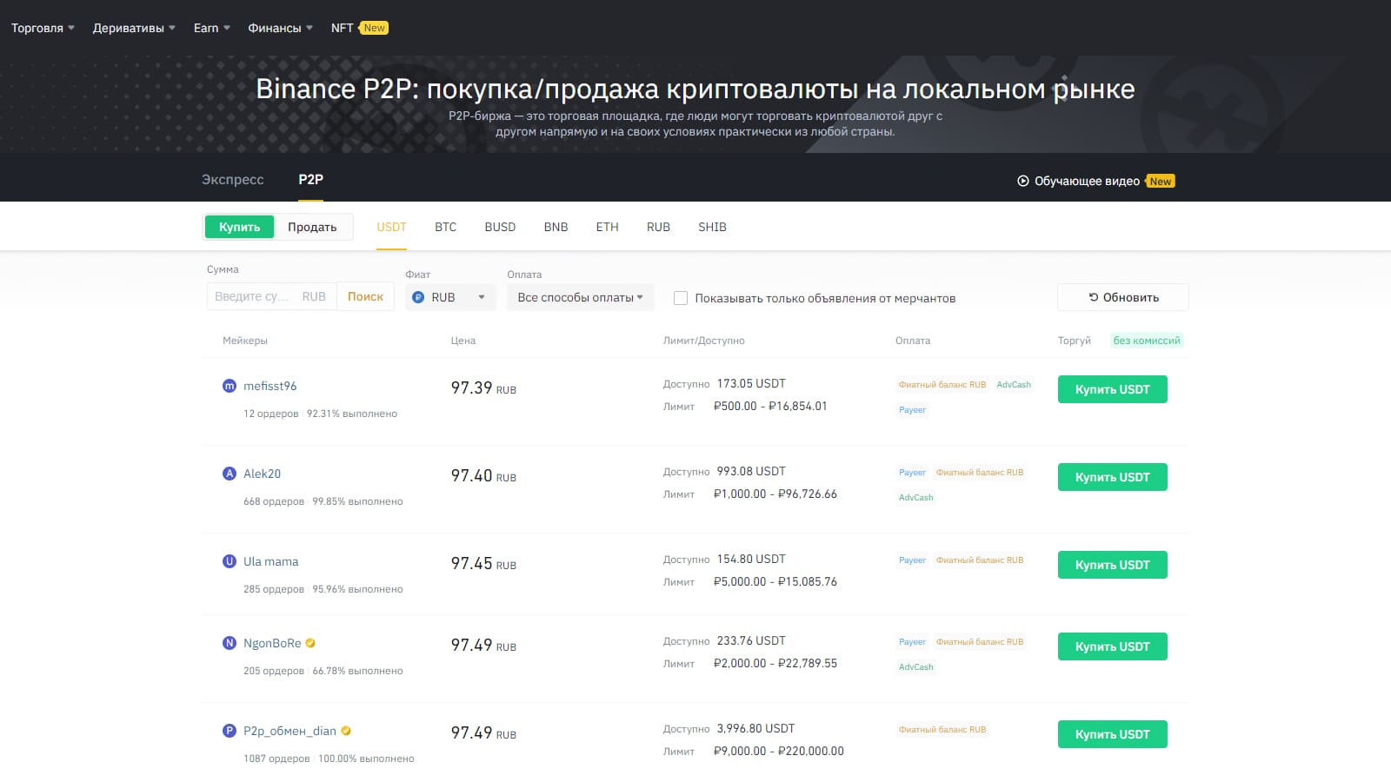Click the 97.45 RUB price
Image resolution: width=1391 pixels, height=782 pixels.
click(x=483, y=564)
